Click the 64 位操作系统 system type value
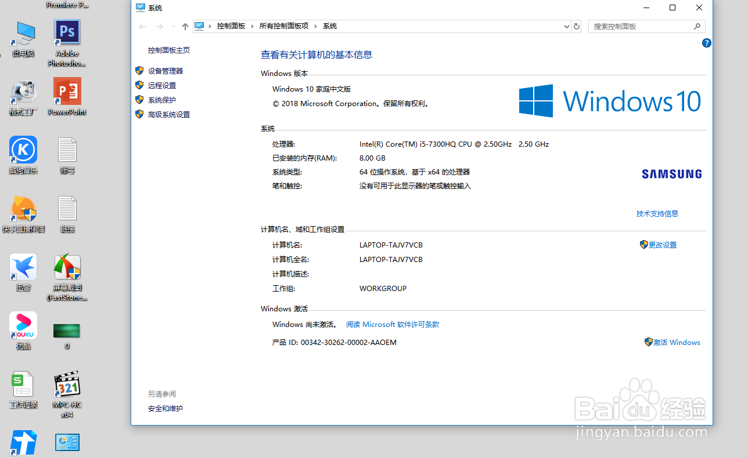This screenshot has height=458, width=748. [x=415, y=172]
